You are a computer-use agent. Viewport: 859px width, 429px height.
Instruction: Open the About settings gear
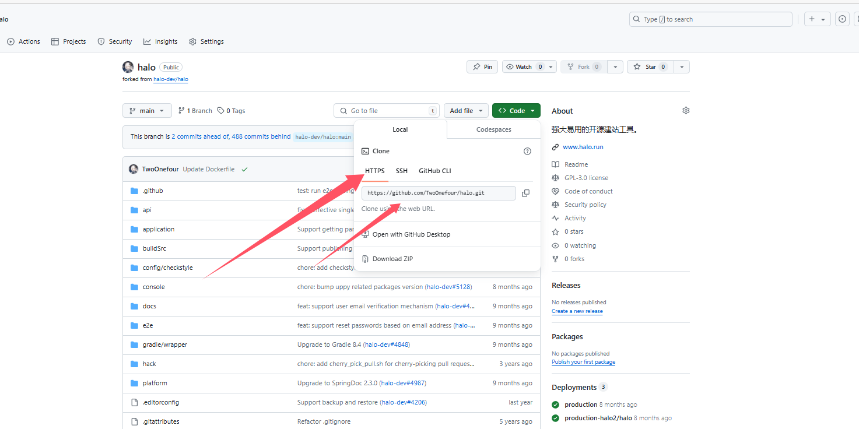pos(686,110)
